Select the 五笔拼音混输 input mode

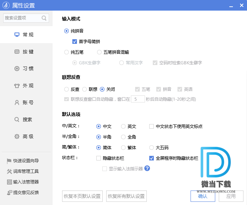point(99,52)
